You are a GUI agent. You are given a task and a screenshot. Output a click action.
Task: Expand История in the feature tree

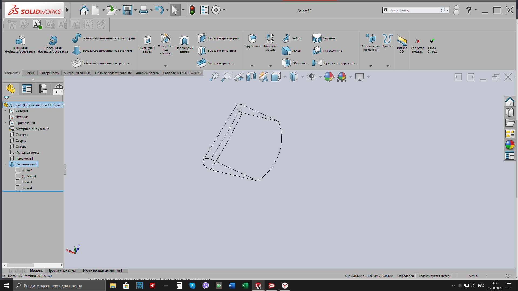point(6,111)
